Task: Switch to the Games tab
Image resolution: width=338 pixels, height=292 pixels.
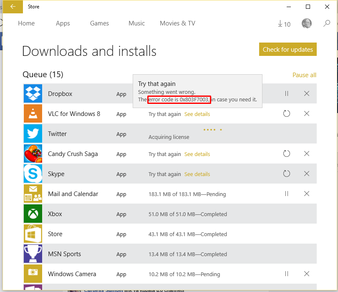Action: pos(99,23)
